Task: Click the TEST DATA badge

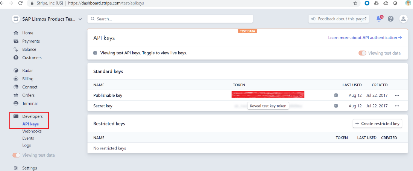Action: pyautogui.click(x=247, y=31)
